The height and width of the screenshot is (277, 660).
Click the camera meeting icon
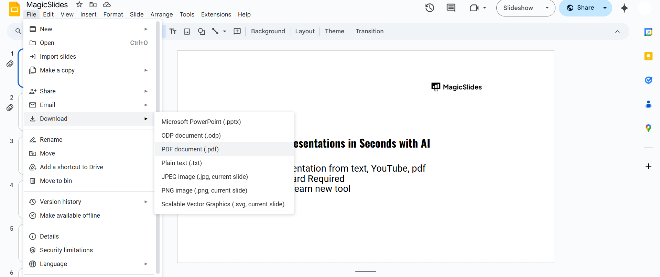(x=474, y=8)
